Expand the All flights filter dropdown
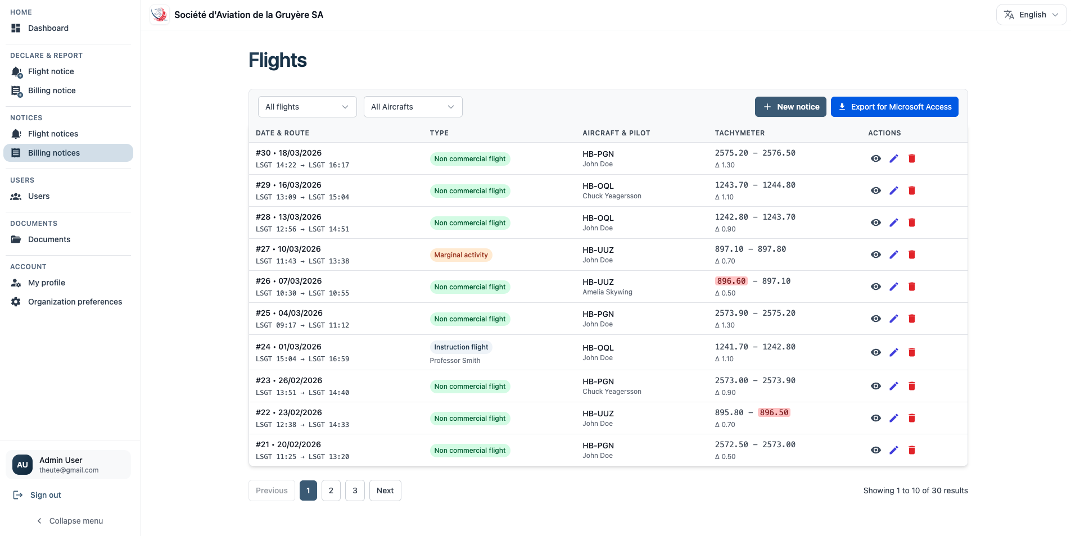 tap(307, 107)
